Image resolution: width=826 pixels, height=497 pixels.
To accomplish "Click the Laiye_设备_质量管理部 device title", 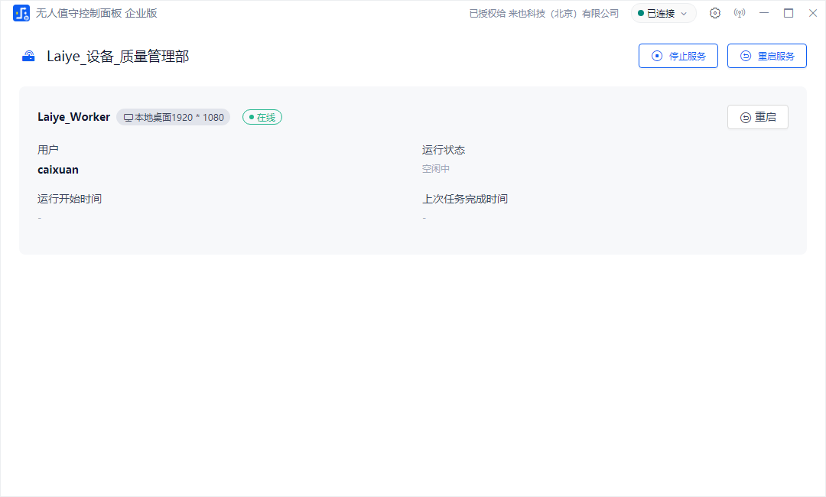I will click(118, 57).
